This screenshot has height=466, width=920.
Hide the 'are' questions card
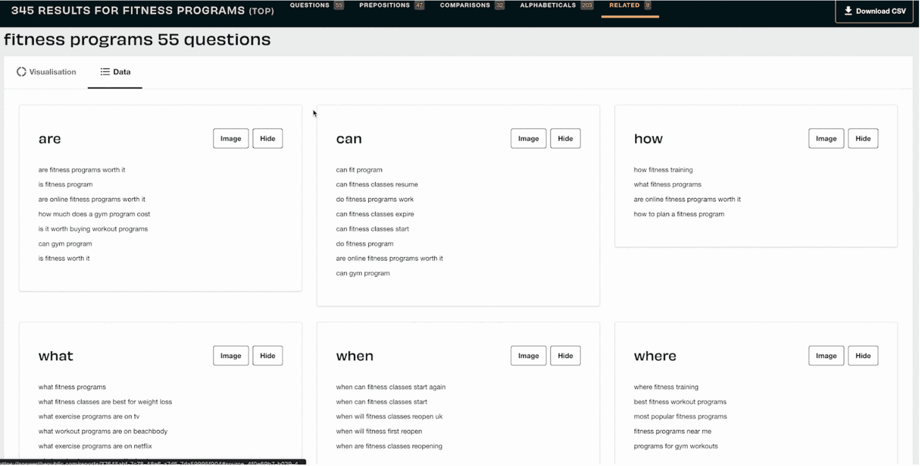point(268,139)
